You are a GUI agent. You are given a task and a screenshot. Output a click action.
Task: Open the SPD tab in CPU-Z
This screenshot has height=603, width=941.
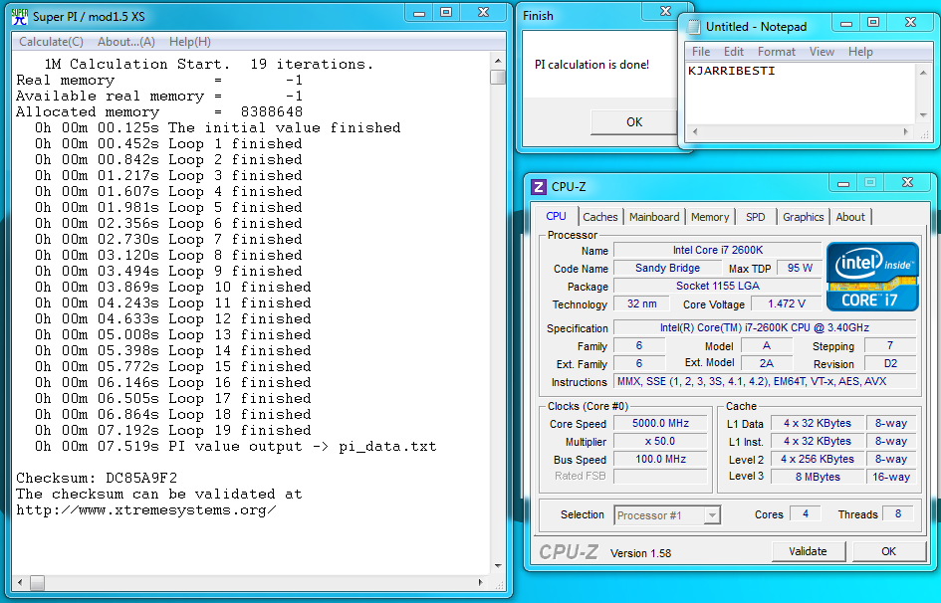[x=756, y=217]
